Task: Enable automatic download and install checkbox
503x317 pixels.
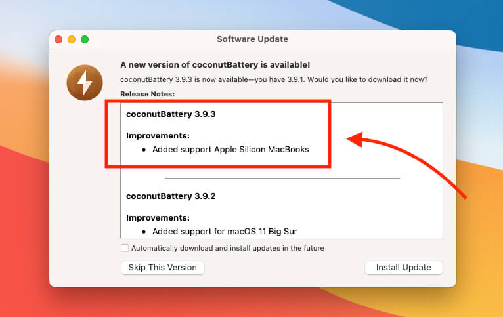Action: tap(125, 248)
